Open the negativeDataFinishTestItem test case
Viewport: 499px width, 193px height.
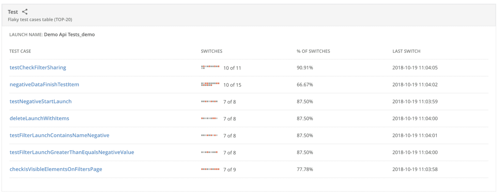click(44, 85)
